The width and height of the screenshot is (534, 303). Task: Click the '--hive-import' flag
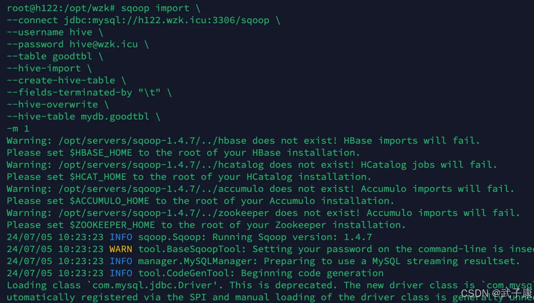[44, 68]
